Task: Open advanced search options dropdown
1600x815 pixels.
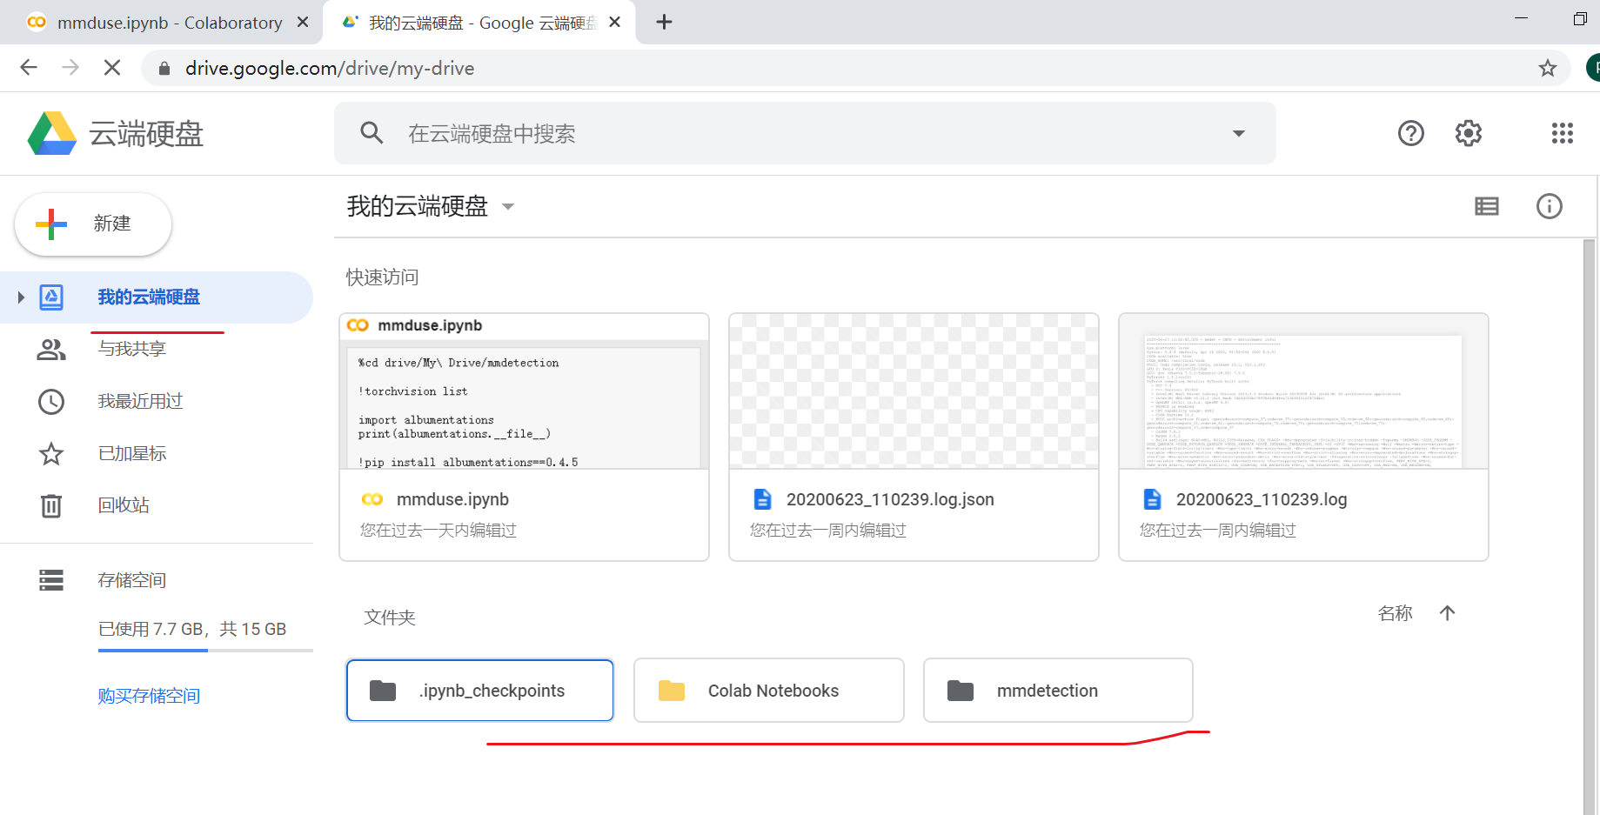Action: pyautogui.click(x=1238, y=133)
